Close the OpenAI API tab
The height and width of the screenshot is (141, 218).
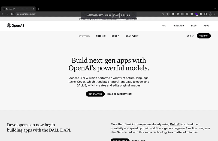pyautogui.click(x=33, y=9)
